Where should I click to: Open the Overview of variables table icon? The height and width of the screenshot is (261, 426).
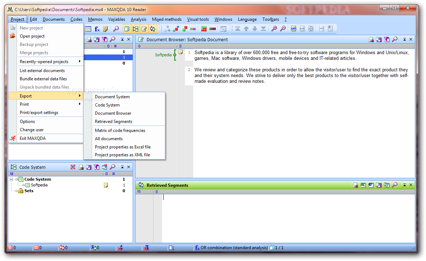[x=88, y=29]
